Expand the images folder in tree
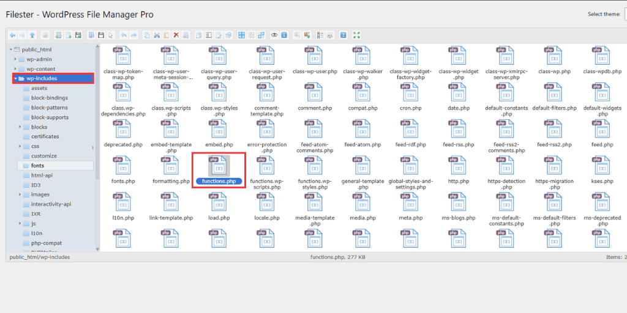Viewport: 627px width, 313px height. [x=20, y=194]
